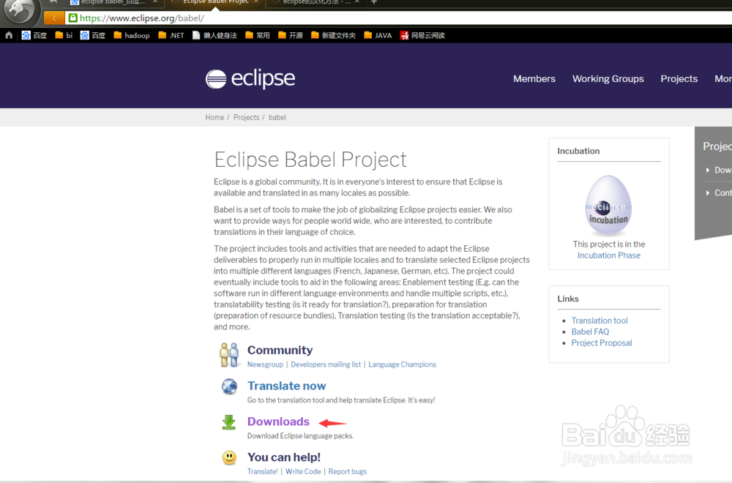
Task: Click the first 百度 bookmark next to home
Action: coord(34,35)
